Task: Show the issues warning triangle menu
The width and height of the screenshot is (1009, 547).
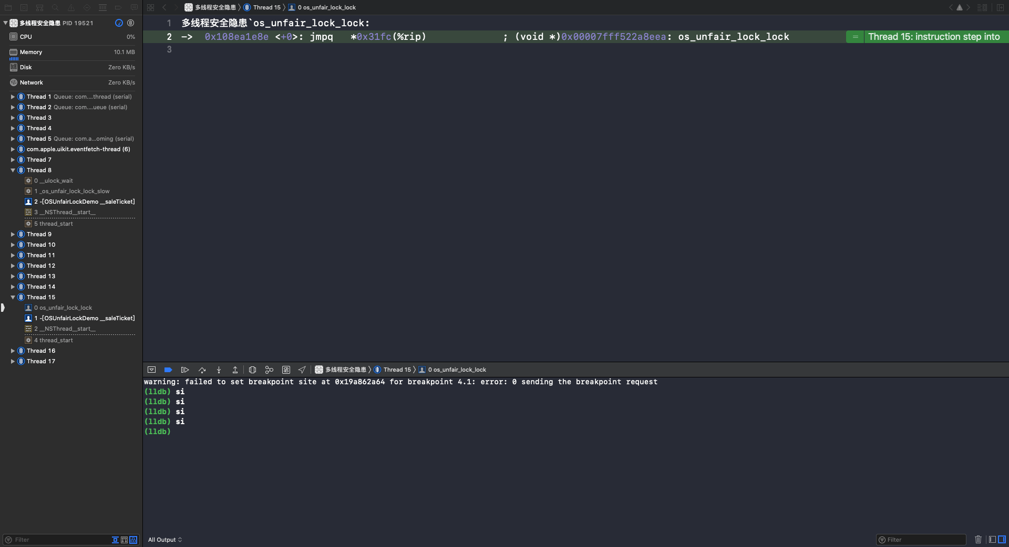Action: coord(960,7)
